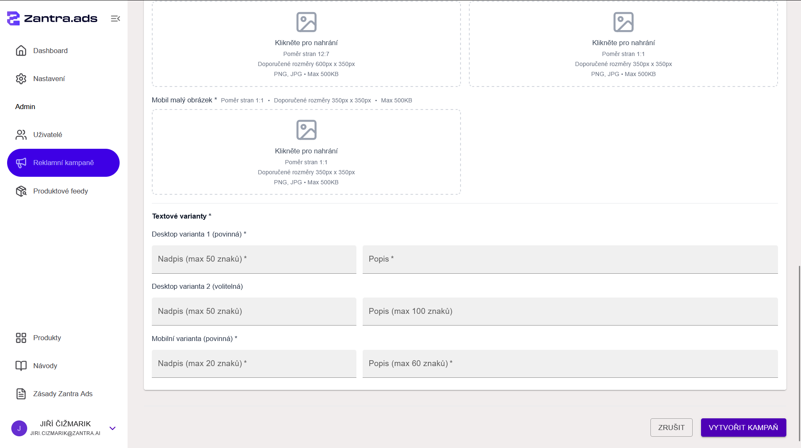The height and width of the screenshot is (448, 801).
Task: Focus the Desktop varianta 1 Nadpis field
Action: (x=254, y=260)
